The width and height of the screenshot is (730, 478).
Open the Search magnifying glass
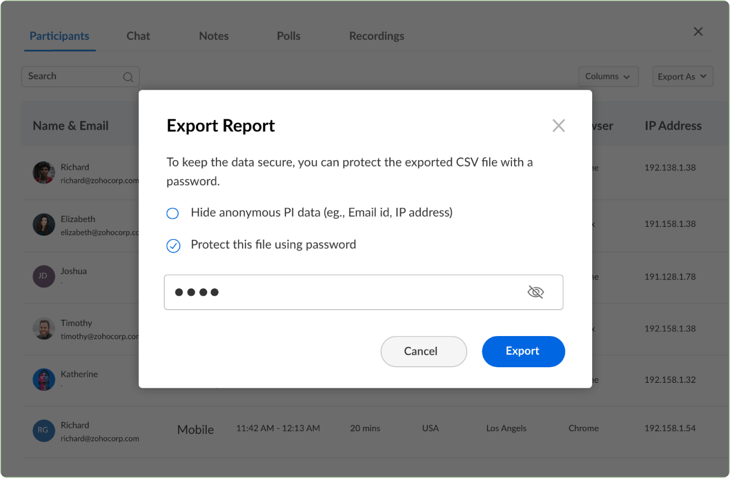point(128,76)
